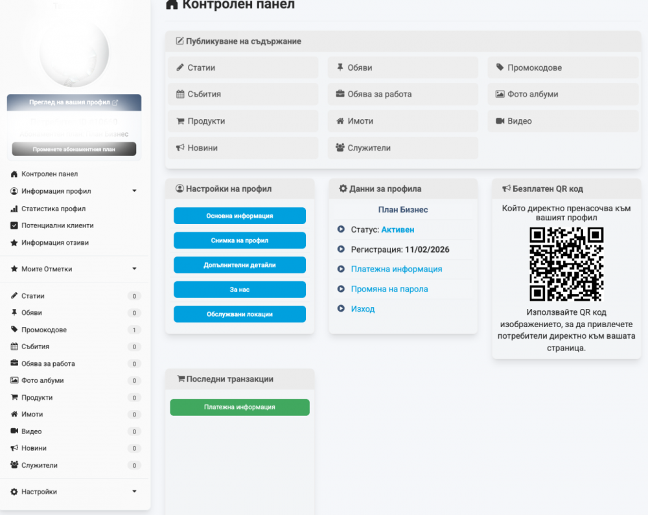Expand the Информация профил sidebar submenu
648x515 pixels.
click(x=134, y=191)
